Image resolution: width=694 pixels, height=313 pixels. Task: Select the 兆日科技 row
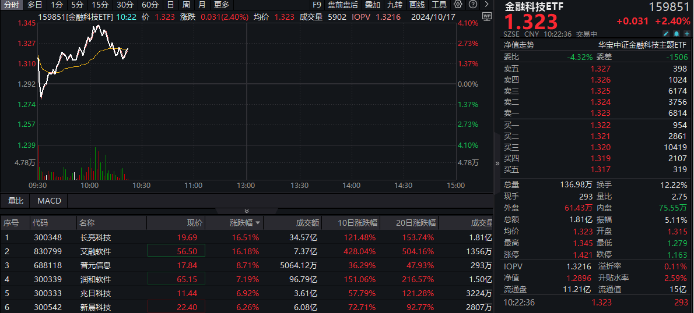[247, 294]
